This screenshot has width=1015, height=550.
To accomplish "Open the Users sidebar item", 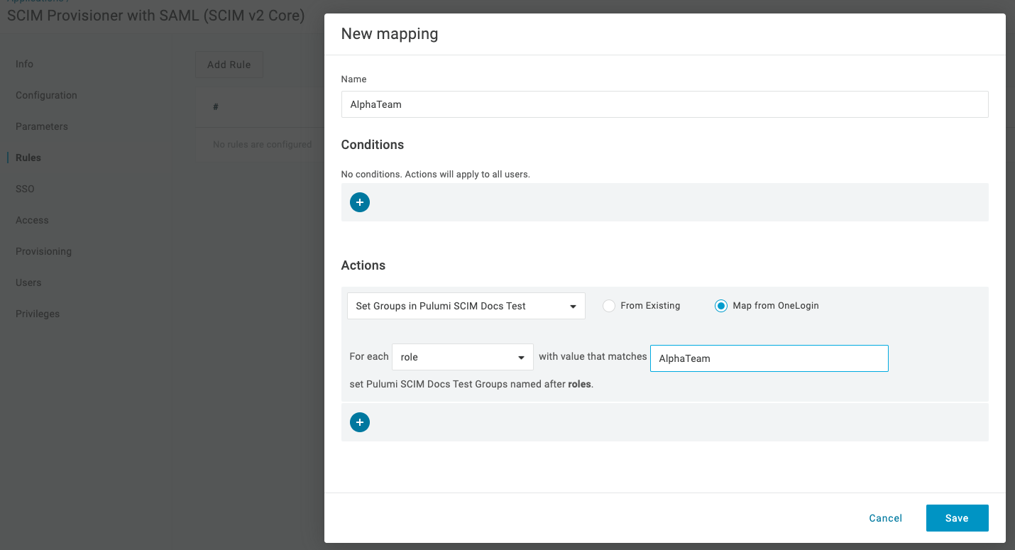I will pos(28,282).
